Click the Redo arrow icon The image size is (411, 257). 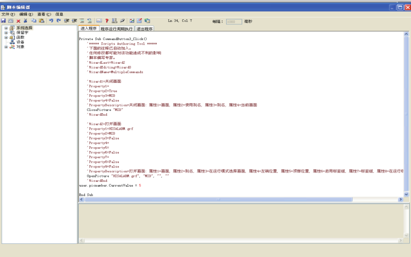click(x=59, y=21)
